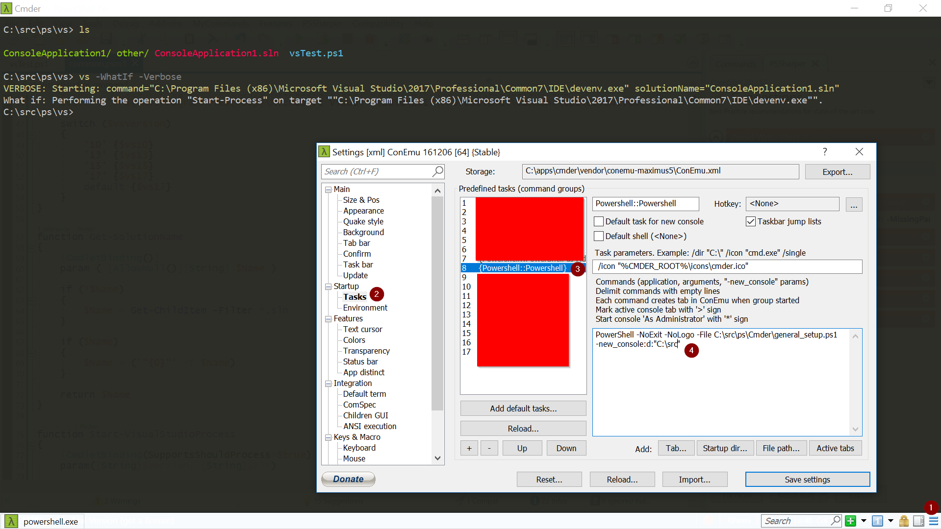Click Reload... next to Reset

(622, 480)
